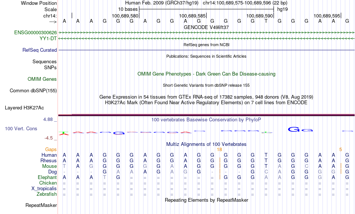Screen dimensions: 355x214
Task: Click the large blue G in PhyloP graph
Action: point(294,130)
